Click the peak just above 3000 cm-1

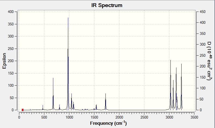[x=171, y=85]
